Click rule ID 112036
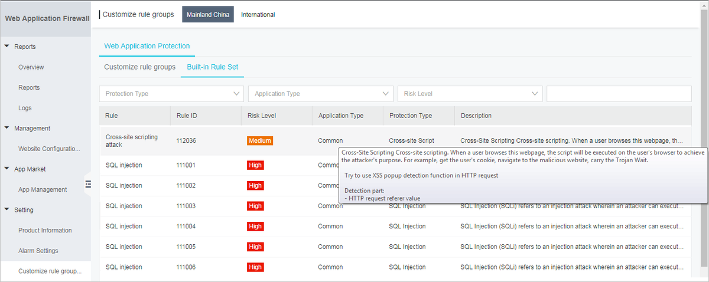The height and width of the screenshot is (282, 709). pos(186,141)
